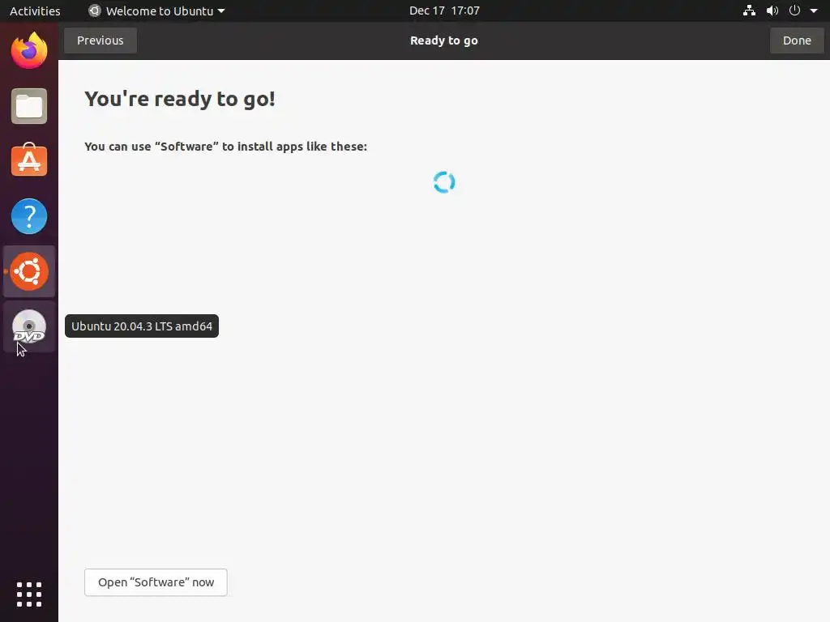Click text about using Software to install apps

226,147
